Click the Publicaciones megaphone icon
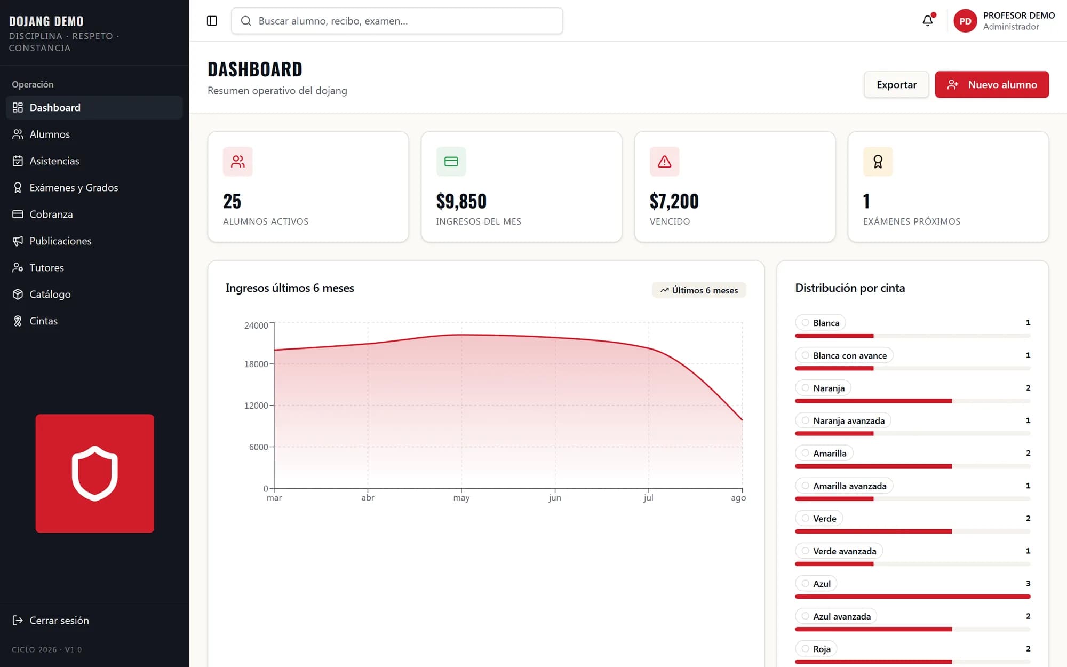 pos(18,241)
